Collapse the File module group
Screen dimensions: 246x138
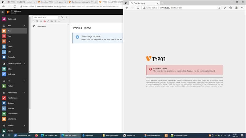[x=25, y=81]
